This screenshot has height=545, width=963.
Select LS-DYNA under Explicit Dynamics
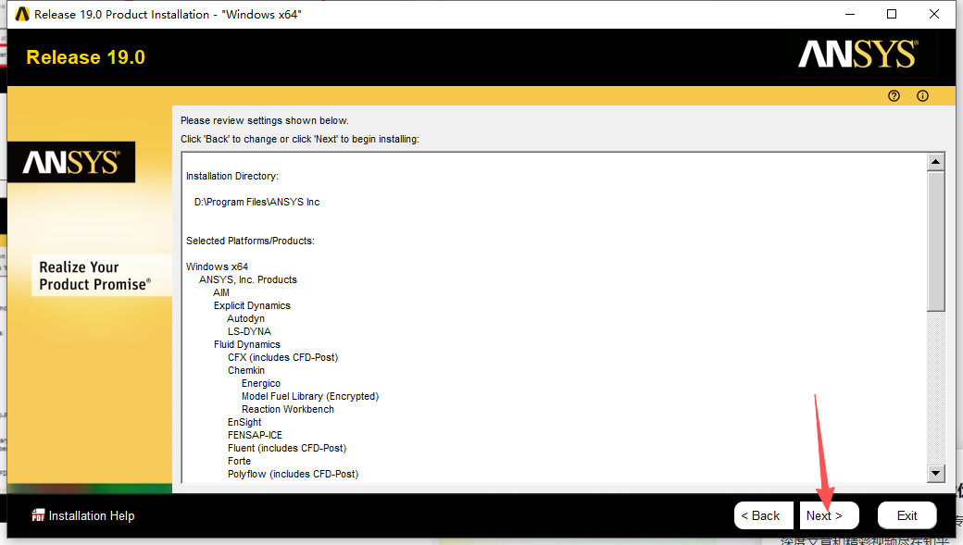pos(248,331)
